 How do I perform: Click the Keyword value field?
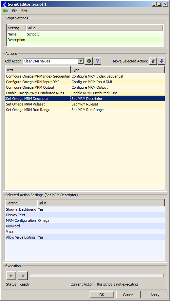101,226
